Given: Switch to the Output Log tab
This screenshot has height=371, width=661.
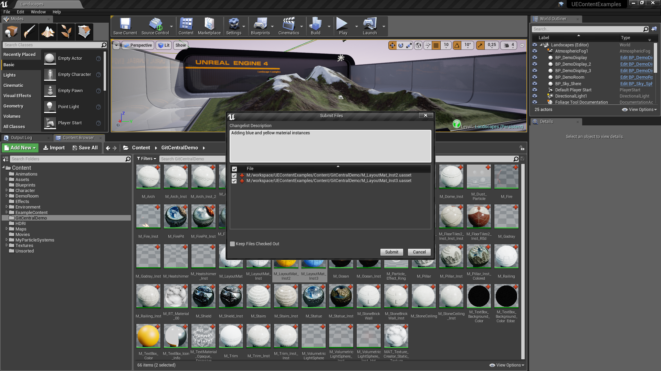Looking at the screenshot, I should click(x=21, y=138).
